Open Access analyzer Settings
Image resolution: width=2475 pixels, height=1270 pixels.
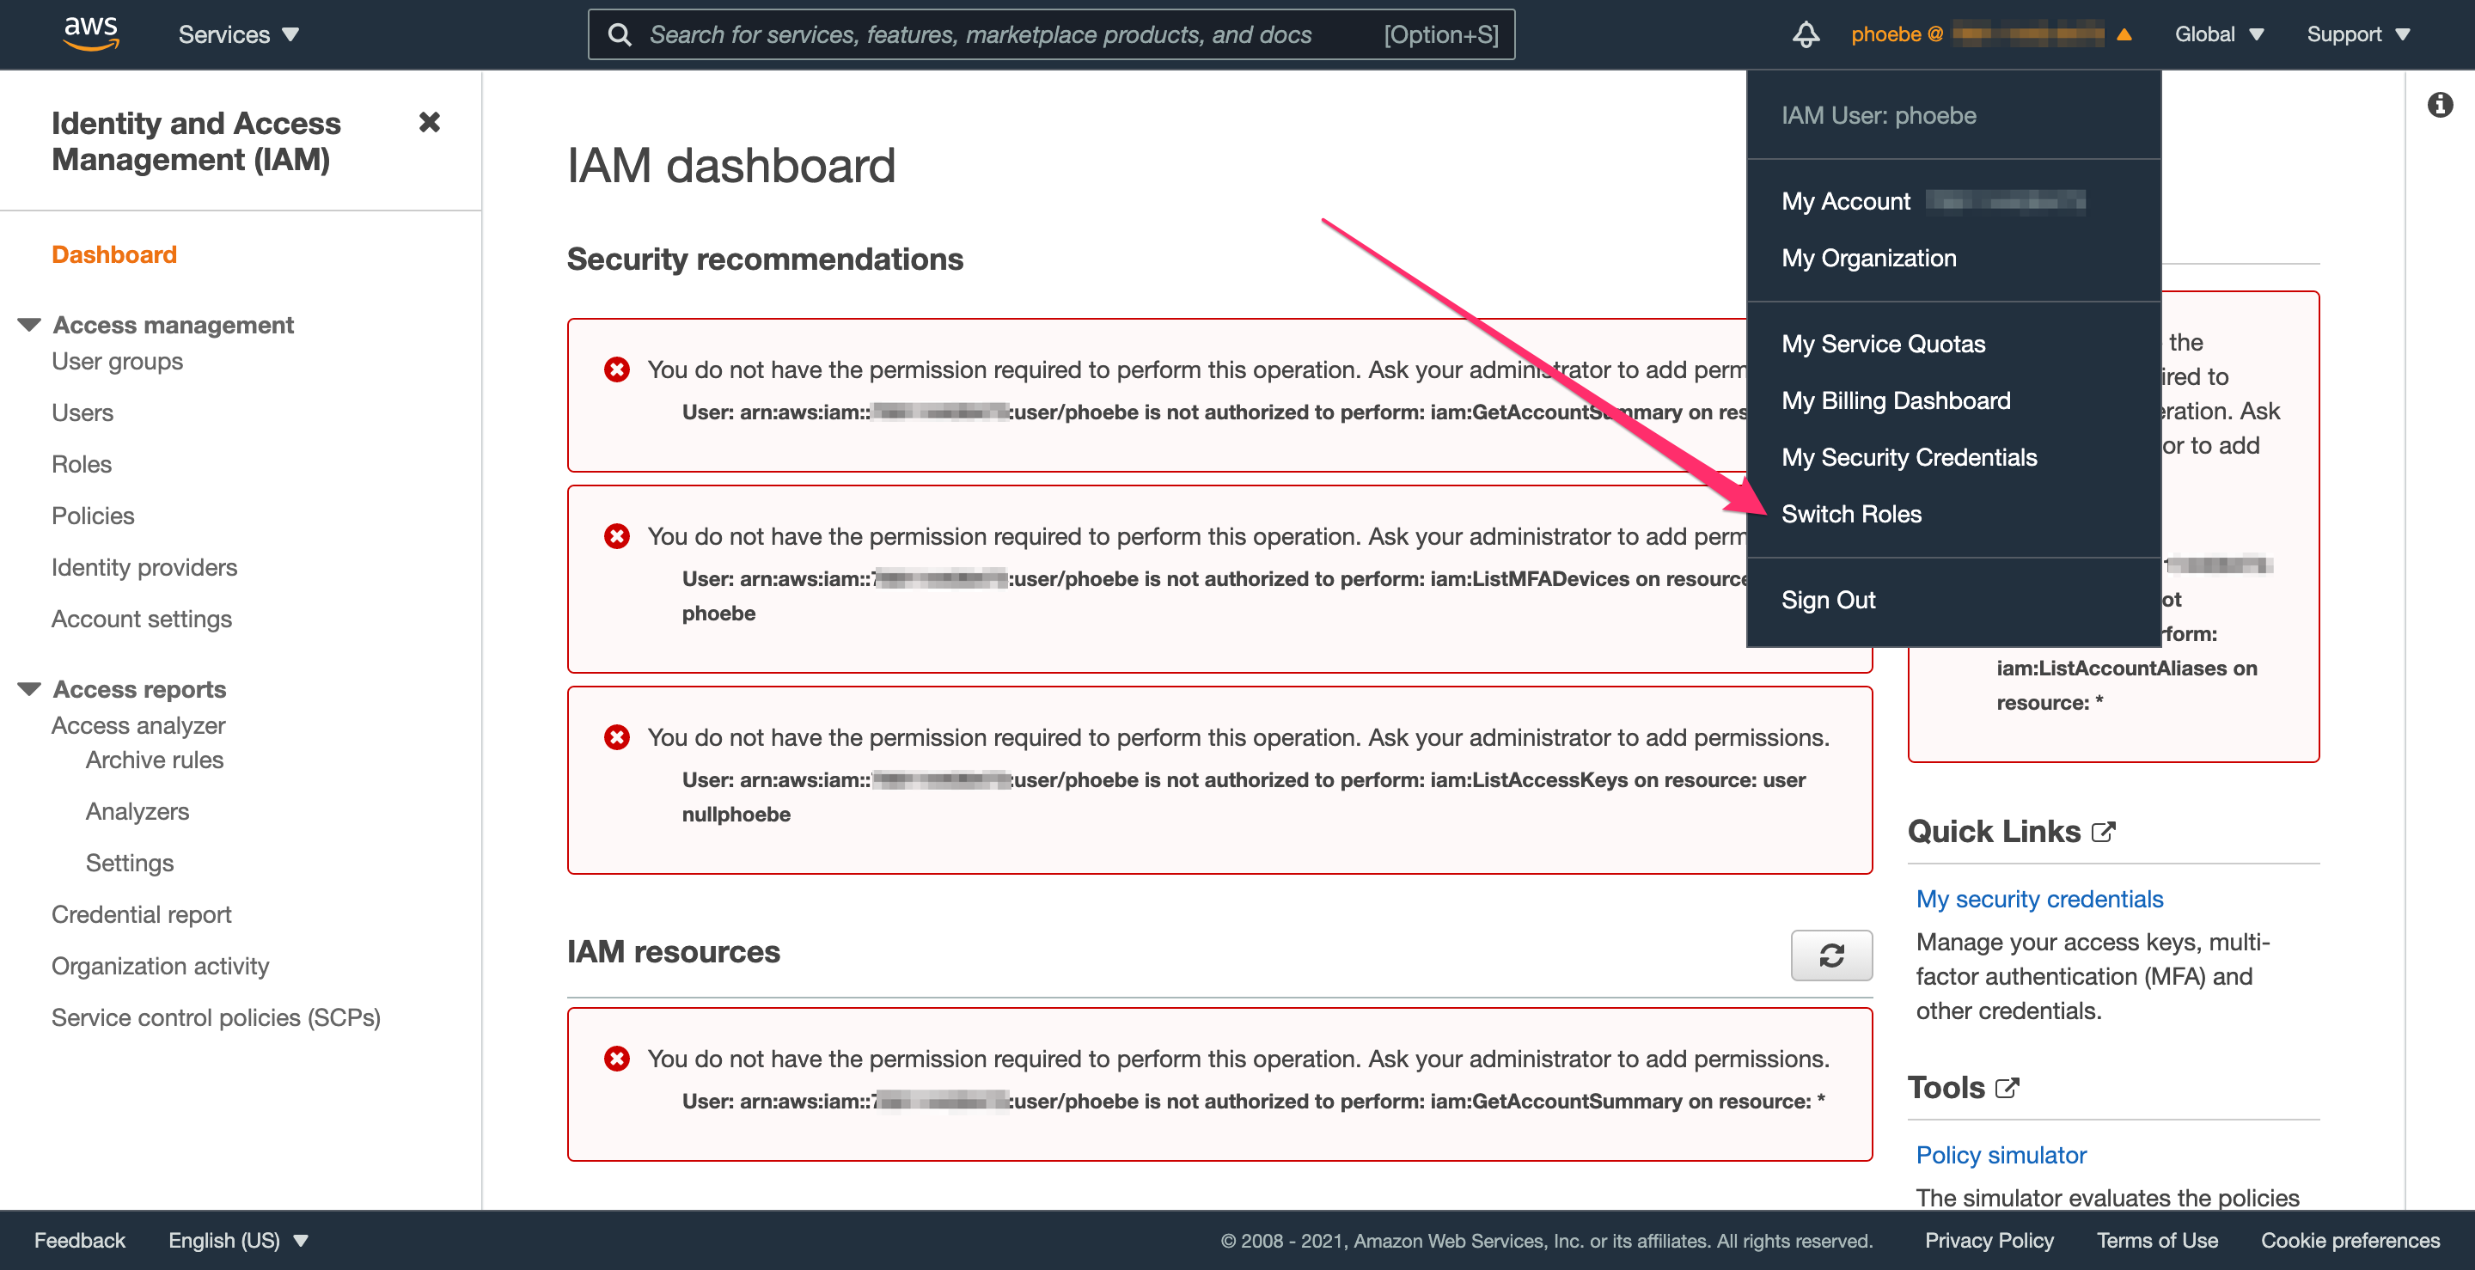130,863
